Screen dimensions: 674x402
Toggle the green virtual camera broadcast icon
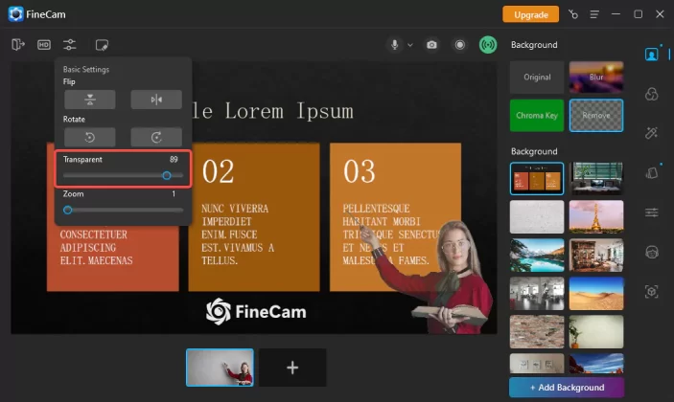pyautogui.click(x=488, y=45)
